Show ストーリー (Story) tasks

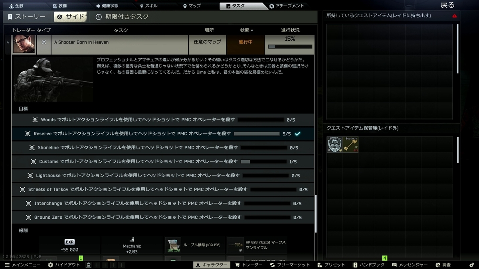(26, 17)
